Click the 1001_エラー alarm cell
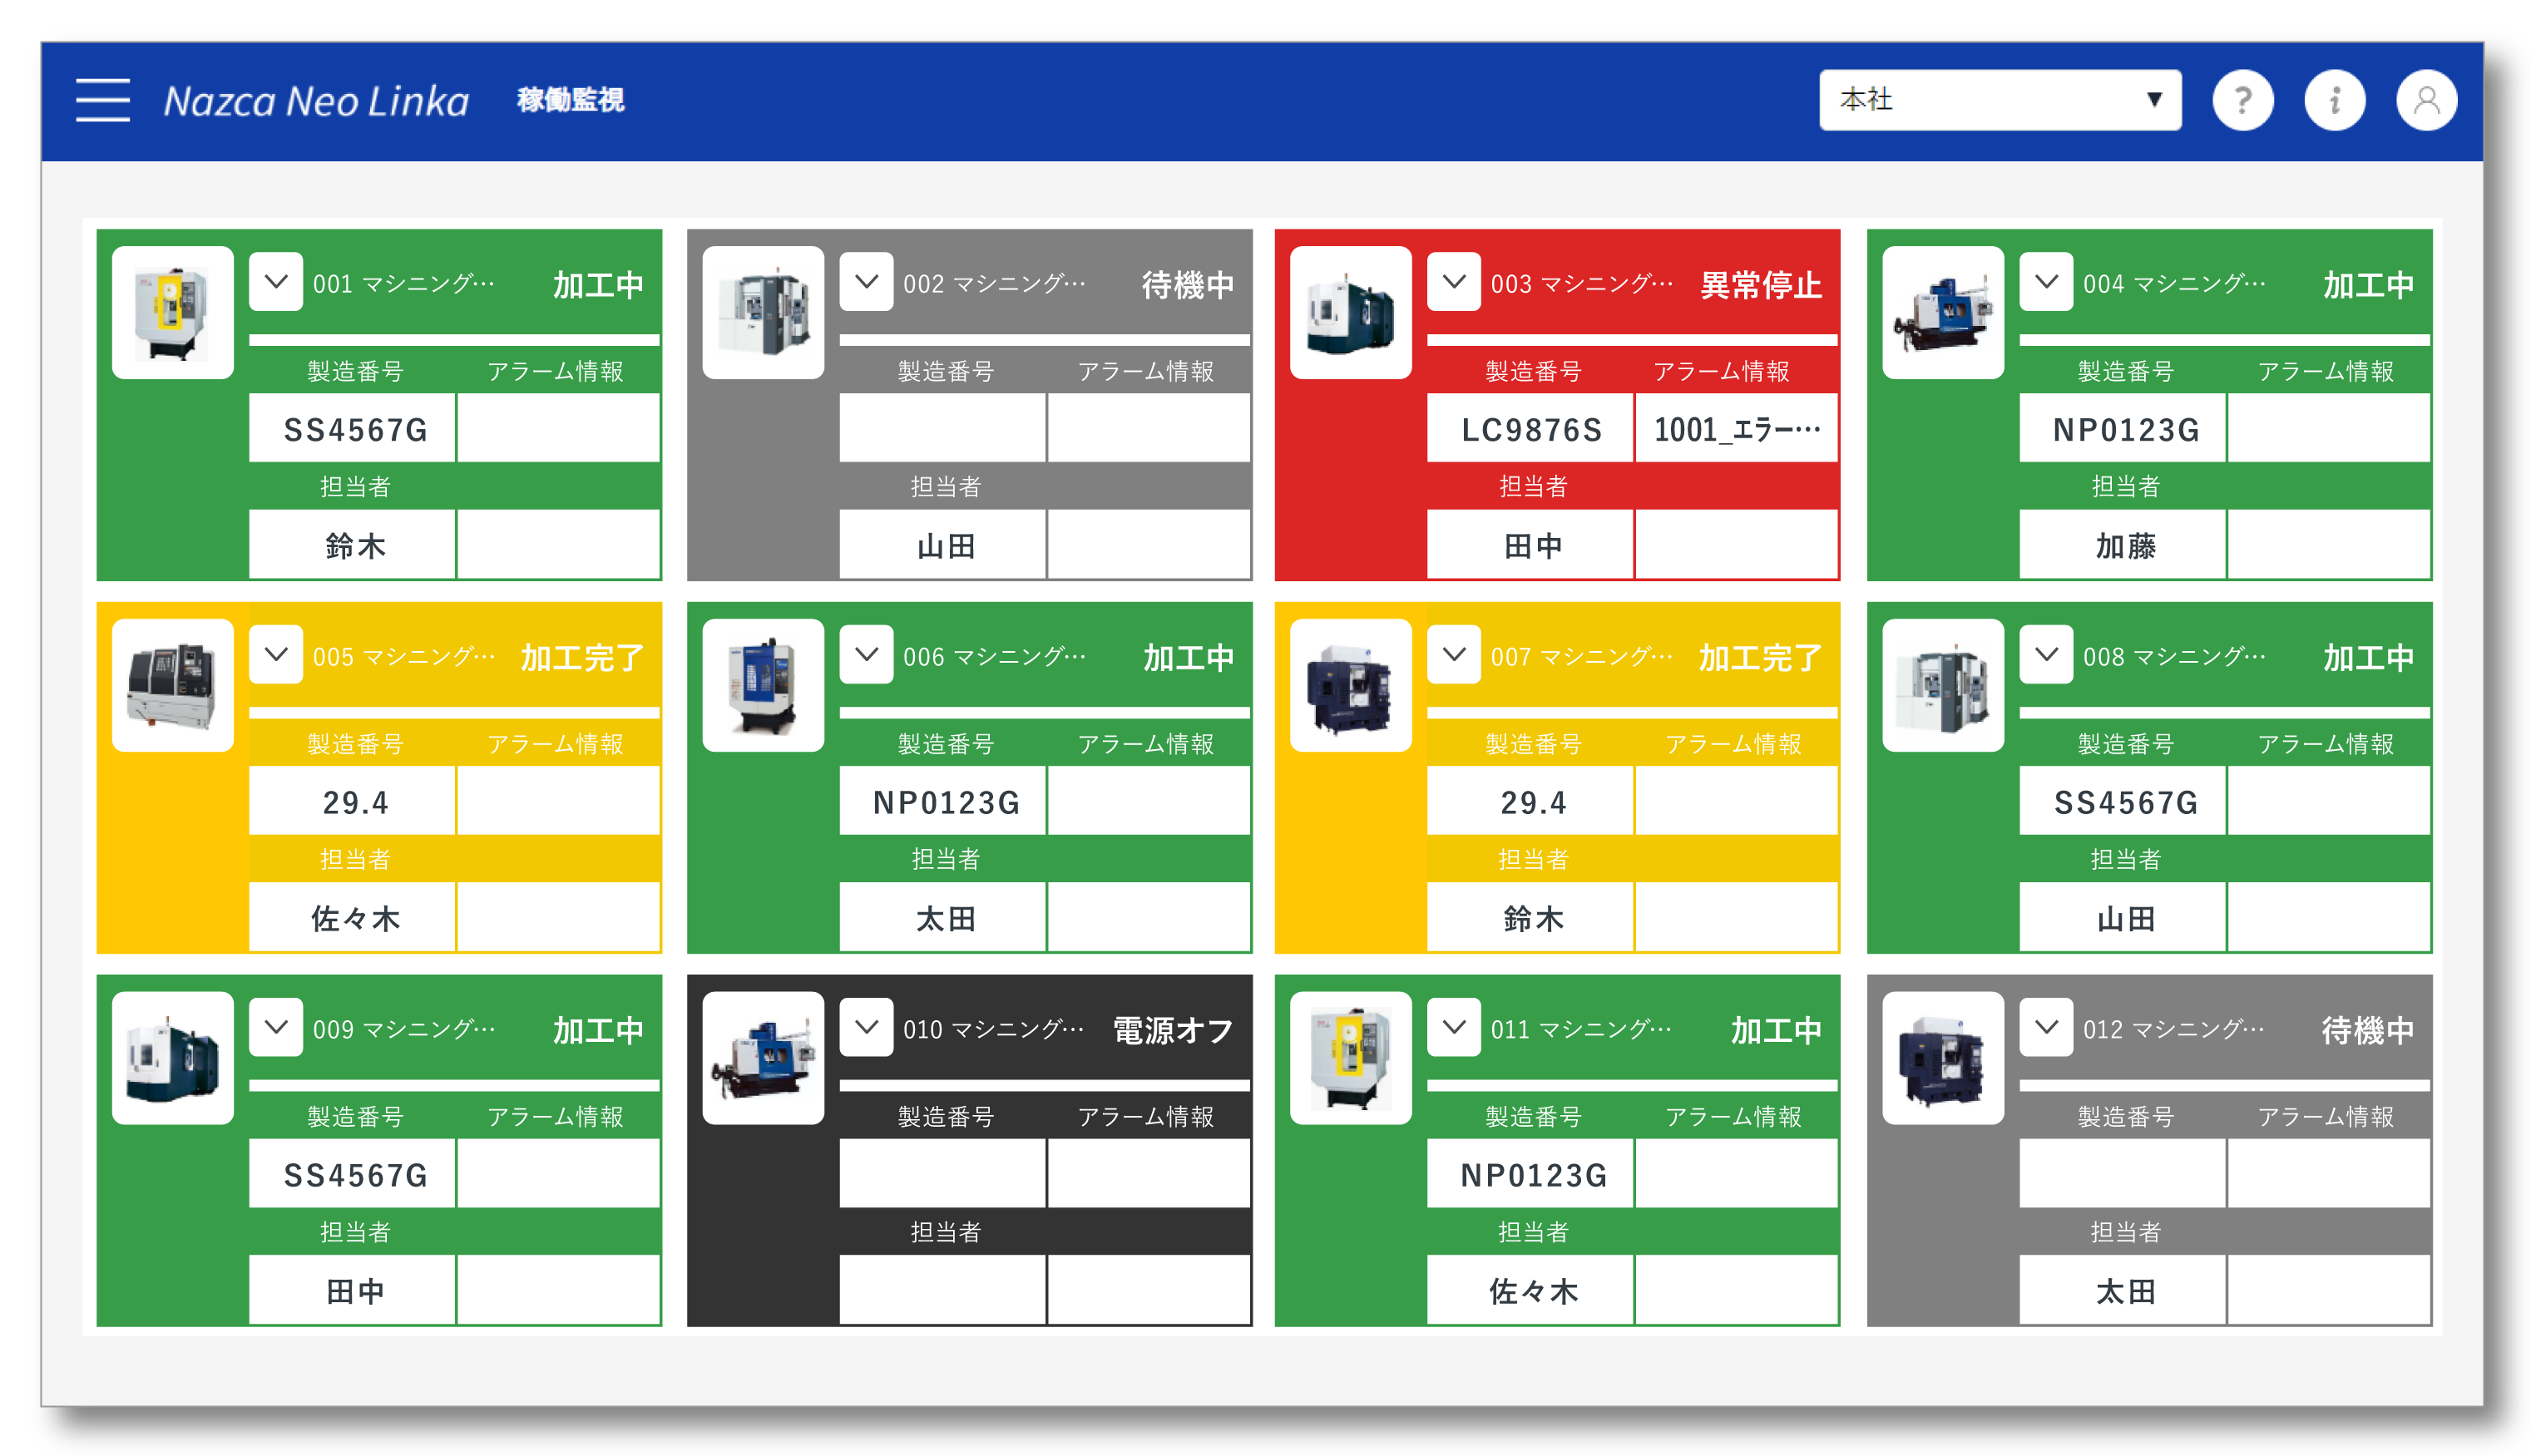The image size is (2531, 1456). tap(1736, 429)
